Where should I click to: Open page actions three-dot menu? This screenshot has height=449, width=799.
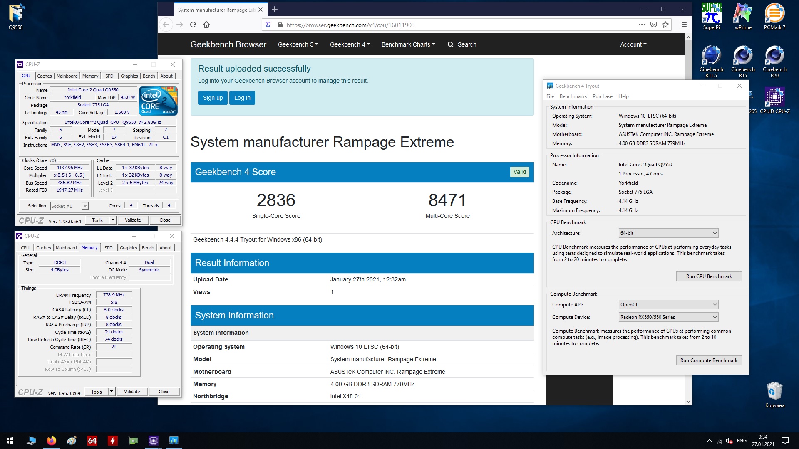[642, 25]
